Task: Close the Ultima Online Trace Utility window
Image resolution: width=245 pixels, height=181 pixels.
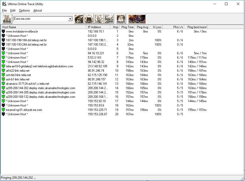Action: [x=238, y=4]
